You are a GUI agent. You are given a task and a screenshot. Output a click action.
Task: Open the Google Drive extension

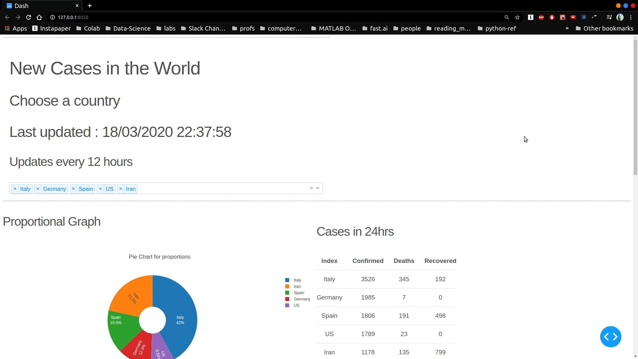(584, 17)
